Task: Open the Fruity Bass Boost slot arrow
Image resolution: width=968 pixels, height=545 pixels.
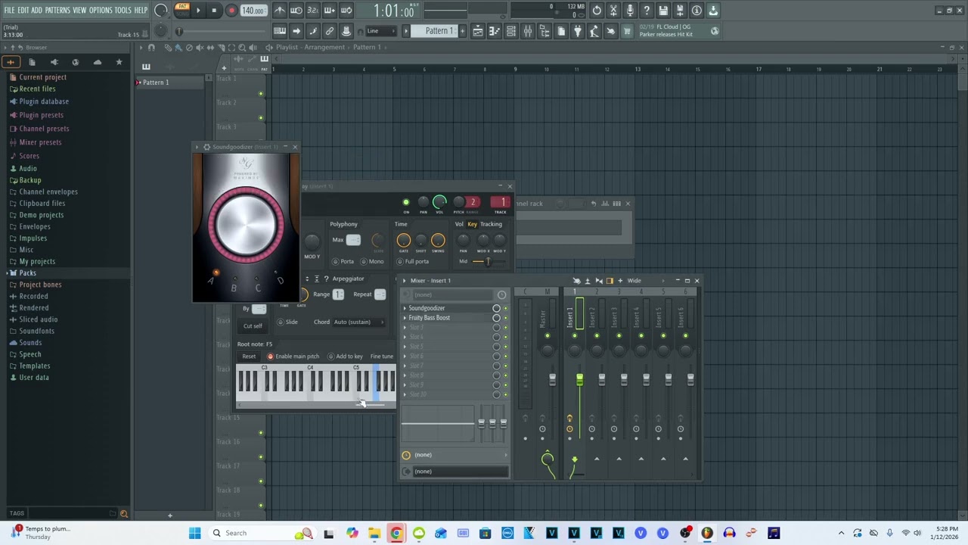Action: coord(405,318)
